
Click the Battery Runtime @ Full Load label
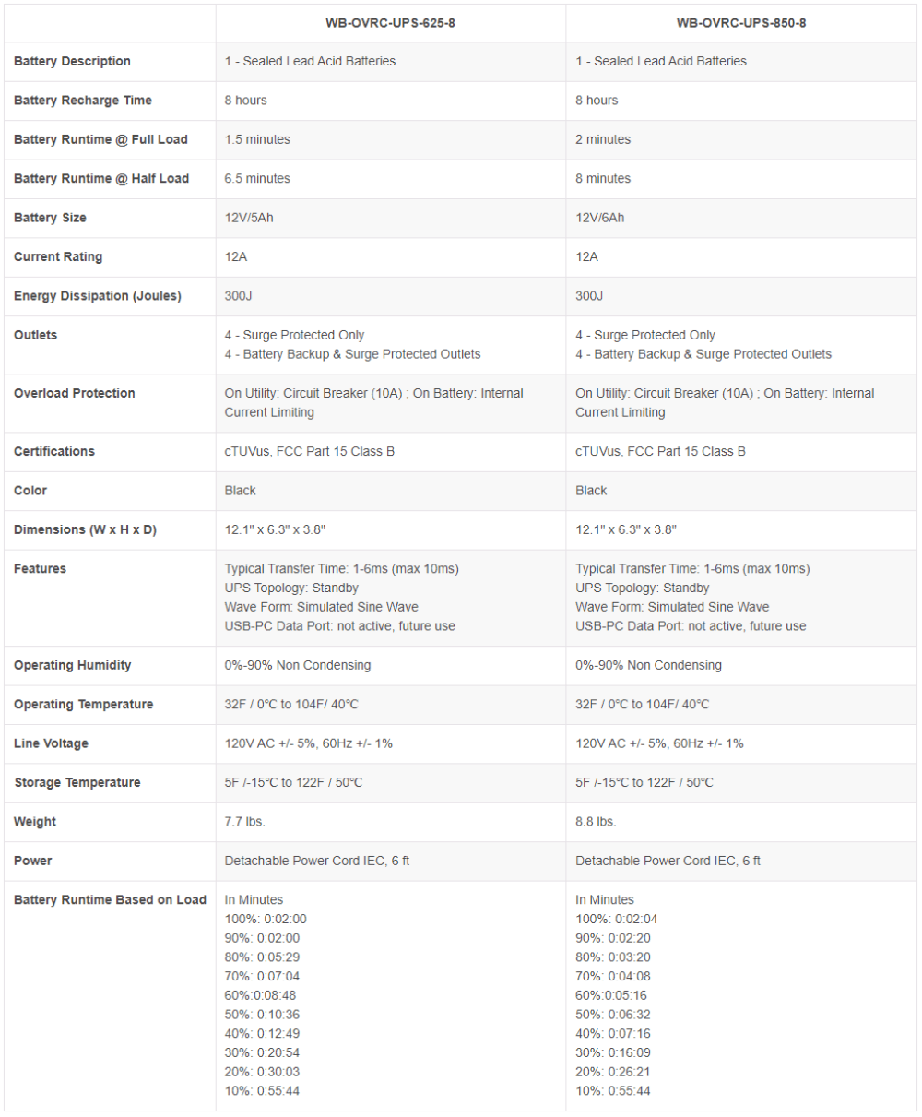pos(100,139)
